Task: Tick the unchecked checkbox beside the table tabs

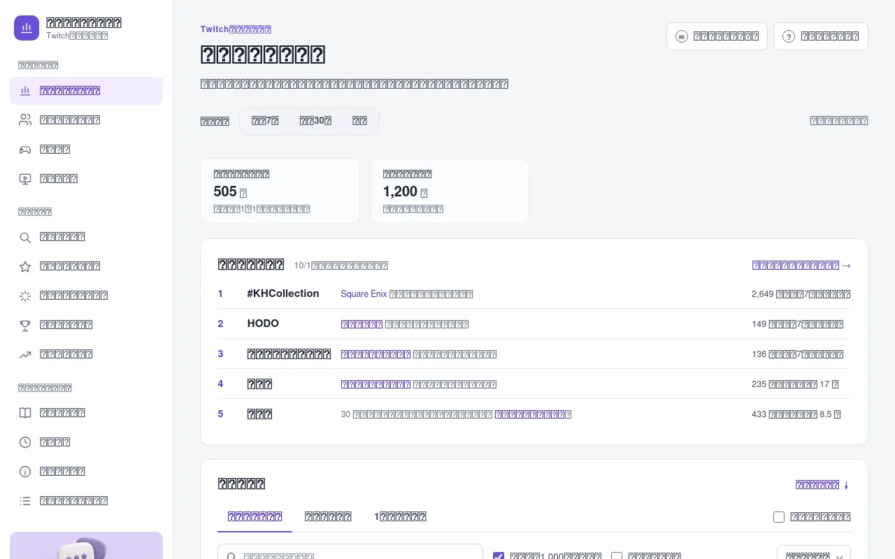Action: (779, 517)
